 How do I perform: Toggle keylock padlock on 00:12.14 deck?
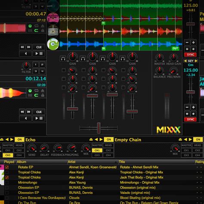tap(43, 95)
